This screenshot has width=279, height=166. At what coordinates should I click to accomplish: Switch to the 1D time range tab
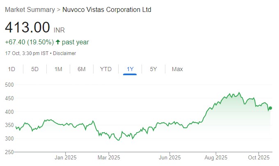click(x=12, y=69)
